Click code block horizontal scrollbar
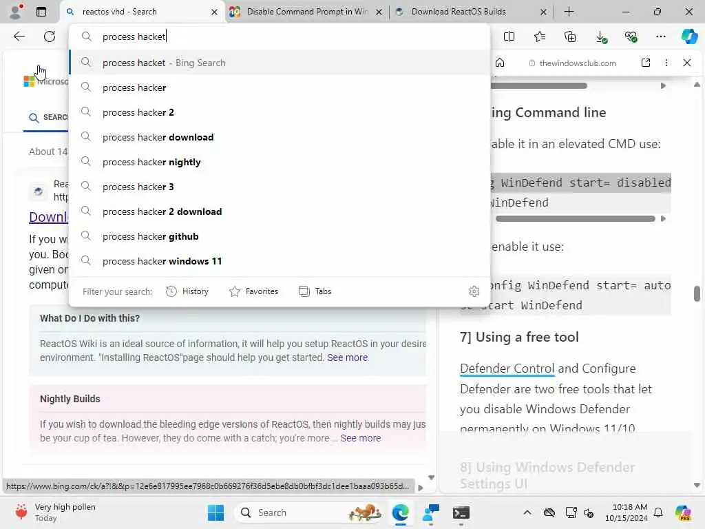705x529 pixels. tap(575, 218)
